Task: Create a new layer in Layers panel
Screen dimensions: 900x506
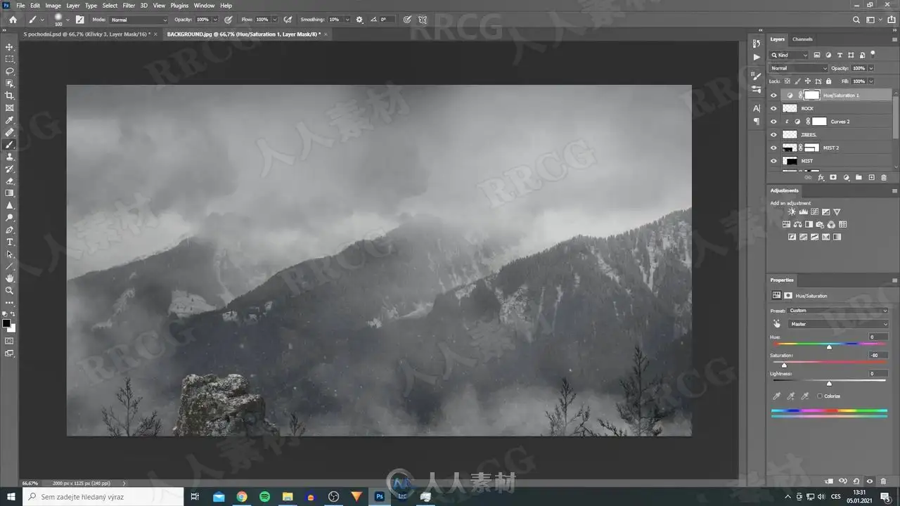Action: coord(871,178)
